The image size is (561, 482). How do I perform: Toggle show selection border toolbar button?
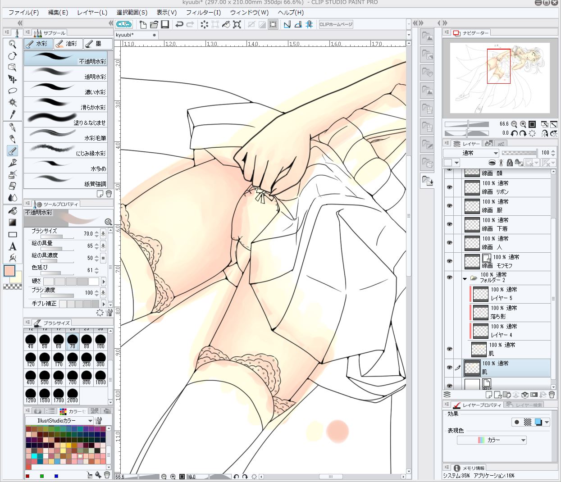pos(273,24)
